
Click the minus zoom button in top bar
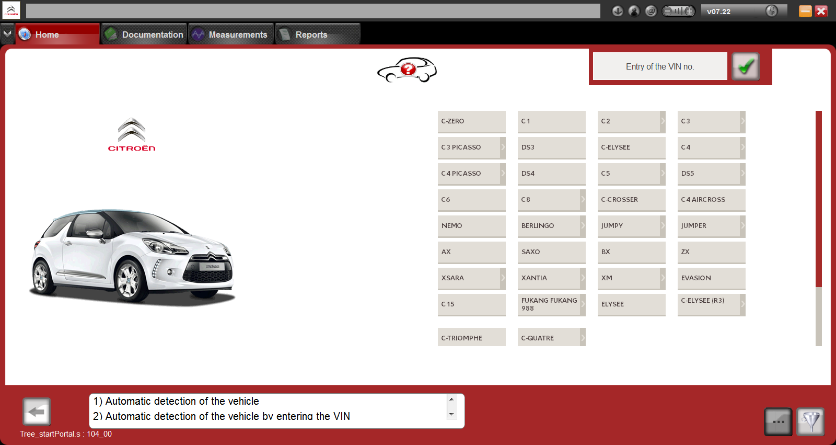tap(667, 11)
